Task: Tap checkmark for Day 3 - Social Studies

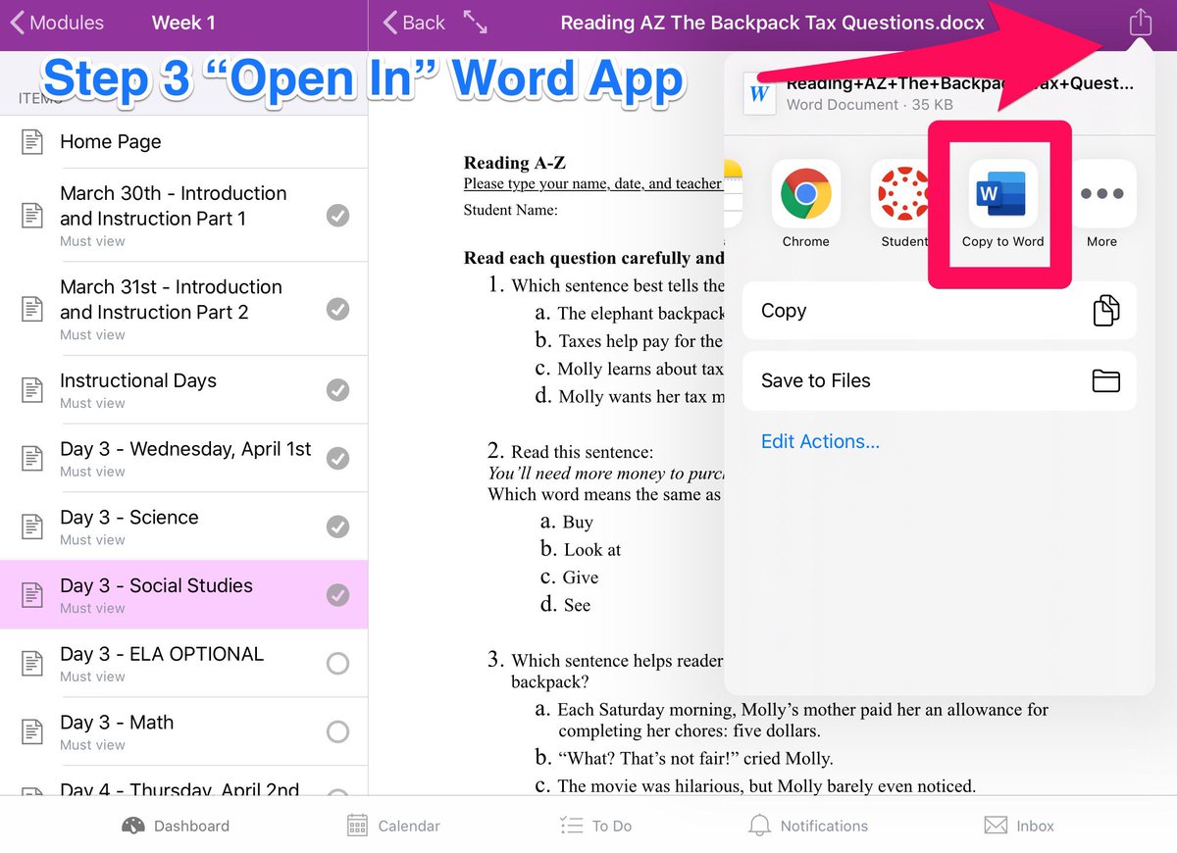Action: point(337,595)
